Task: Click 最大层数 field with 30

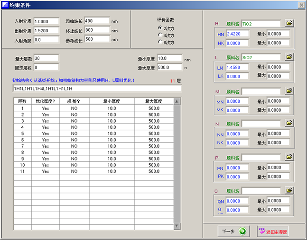Action: 46,58
